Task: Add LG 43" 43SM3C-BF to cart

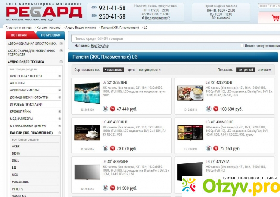Action: 216,148
